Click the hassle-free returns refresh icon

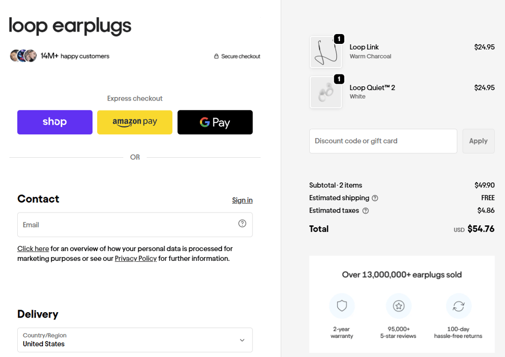(459, 306)
